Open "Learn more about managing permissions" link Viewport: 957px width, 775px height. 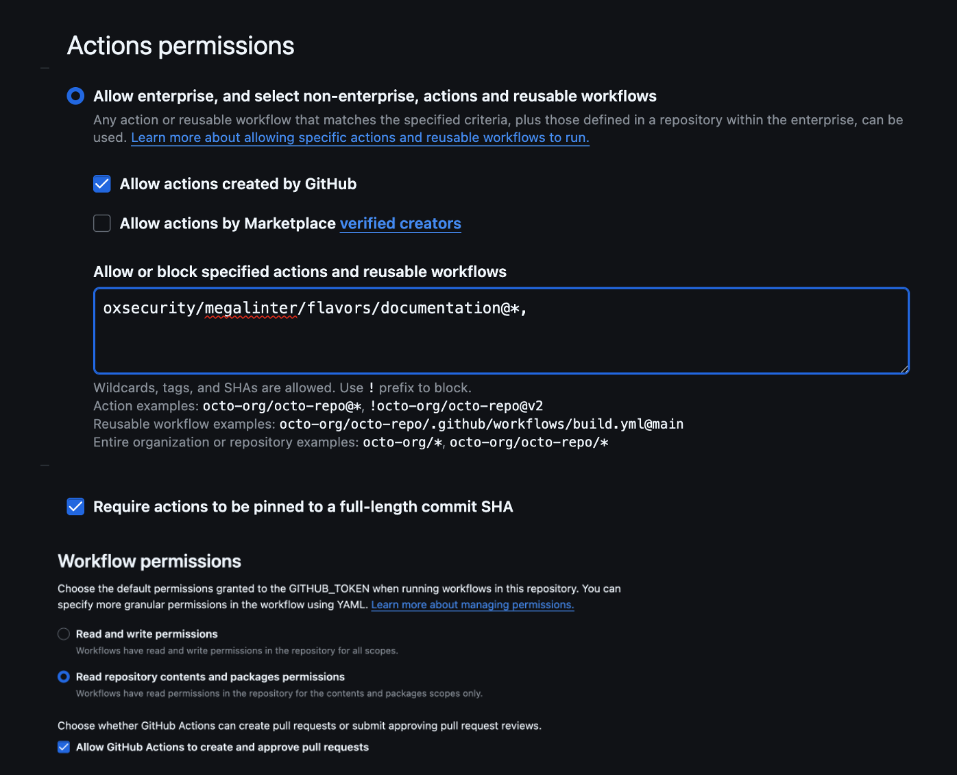coord(472,605)
